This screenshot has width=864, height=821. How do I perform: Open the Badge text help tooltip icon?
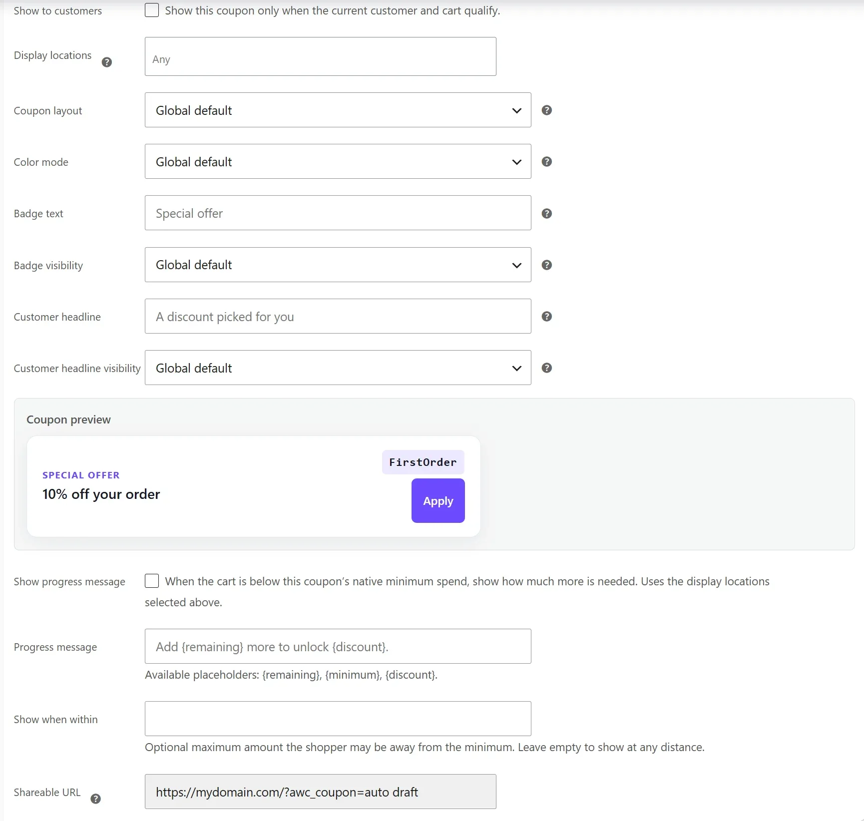tap(547, 214)
